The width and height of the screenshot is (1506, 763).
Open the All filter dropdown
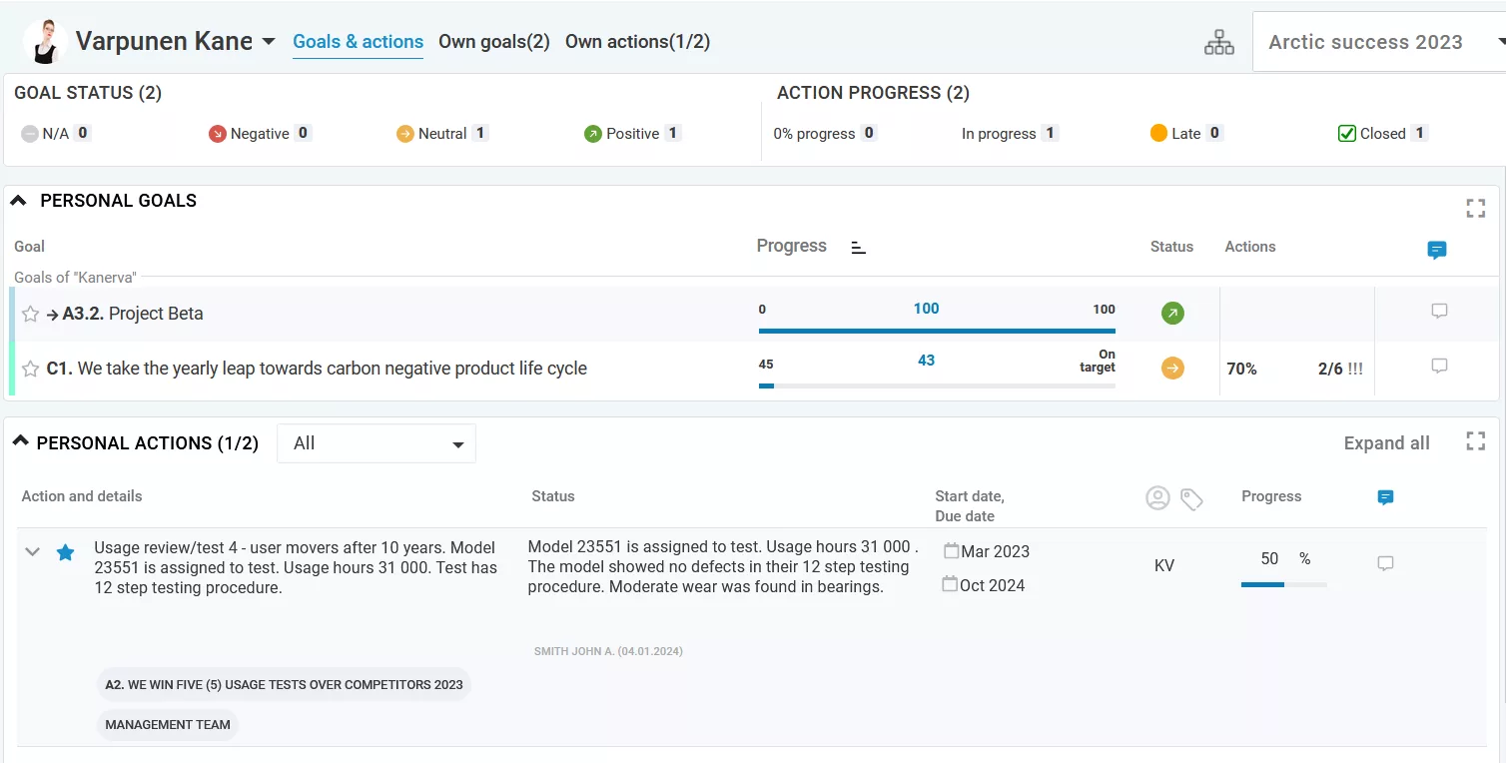tap(376, 443)
